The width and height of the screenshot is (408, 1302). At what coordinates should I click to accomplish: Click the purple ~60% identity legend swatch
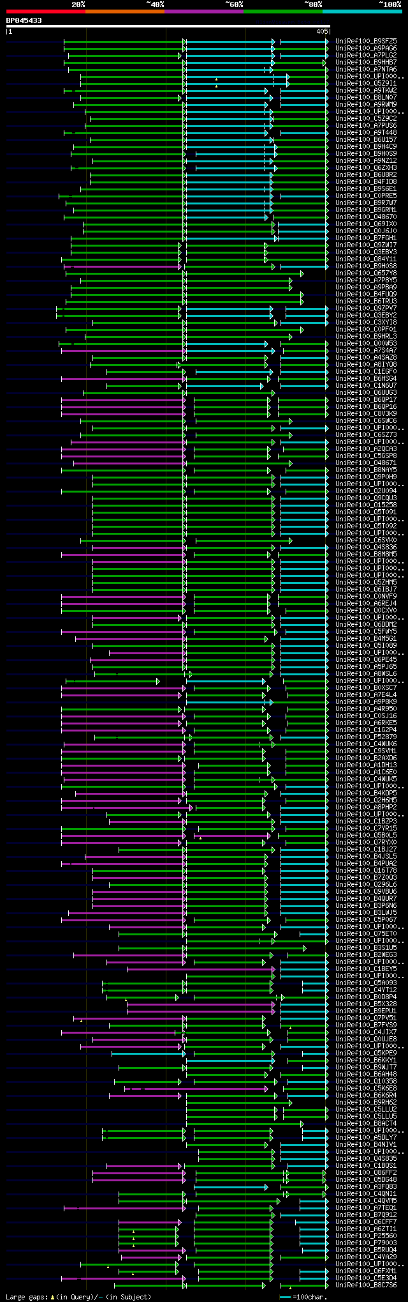click(x=204, y=11)
